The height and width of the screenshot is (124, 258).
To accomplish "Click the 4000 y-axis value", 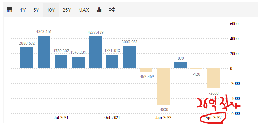I will click(x=234, y=39).
